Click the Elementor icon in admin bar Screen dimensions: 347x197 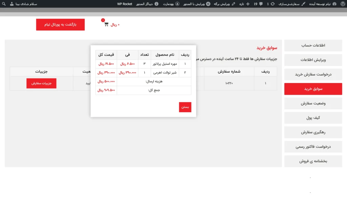pyautogui.click(x=208, y=4)
